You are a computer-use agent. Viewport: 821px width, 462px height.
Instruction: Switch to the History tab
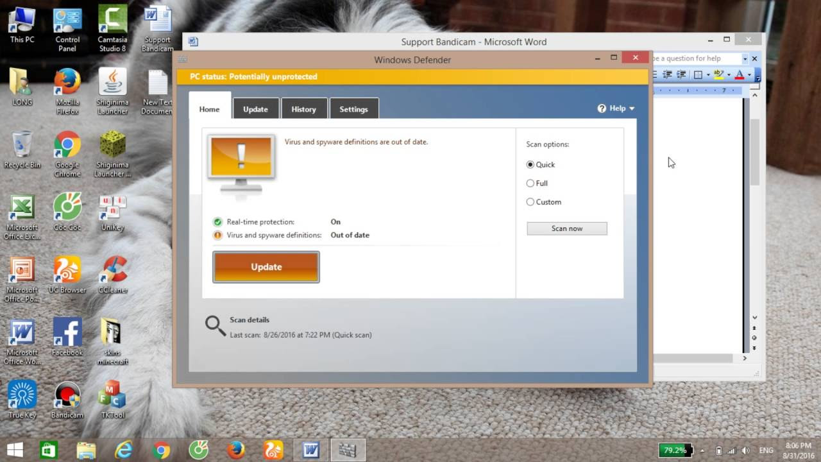click(x=303, y=109)
